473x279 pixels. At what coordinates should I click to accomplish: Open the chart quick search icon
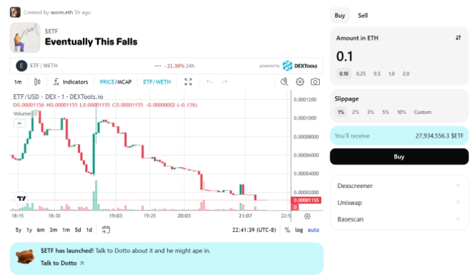[x=284, y=81]
